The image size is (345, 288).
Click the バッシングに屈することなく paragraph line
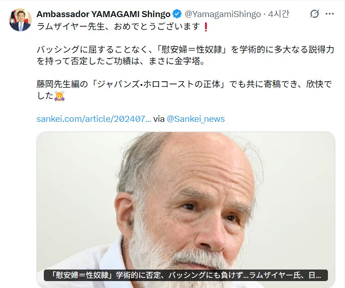pyautogui.click(x=185, y=50)
